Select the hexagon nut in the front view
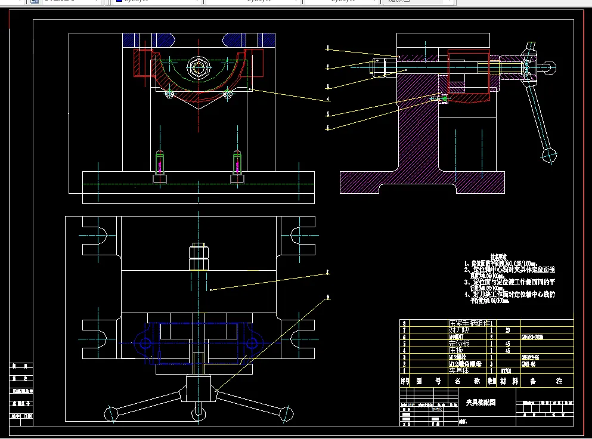This screenshot has width=592, height=439. click(x=199, y=67)
